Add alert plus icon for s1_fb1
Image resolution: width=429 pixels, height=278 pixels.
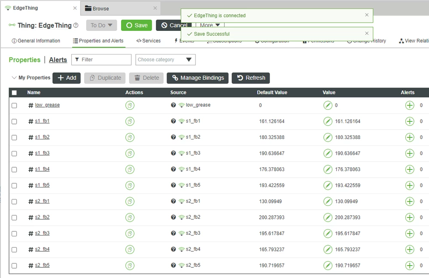tap(410, 121)
